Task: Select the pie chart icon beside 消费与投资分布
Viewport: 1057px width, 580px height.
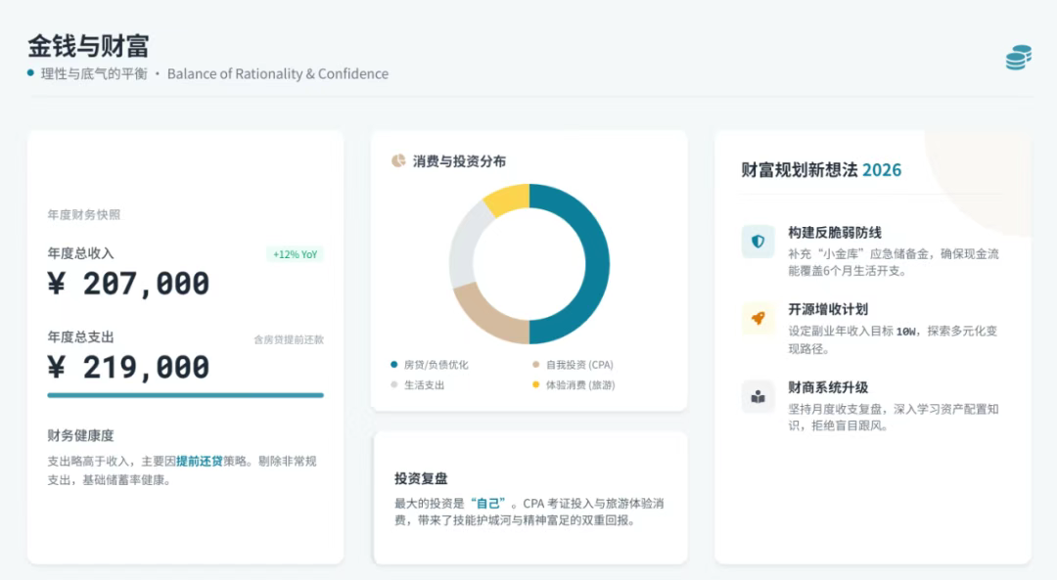Action: tap(399, 159)
